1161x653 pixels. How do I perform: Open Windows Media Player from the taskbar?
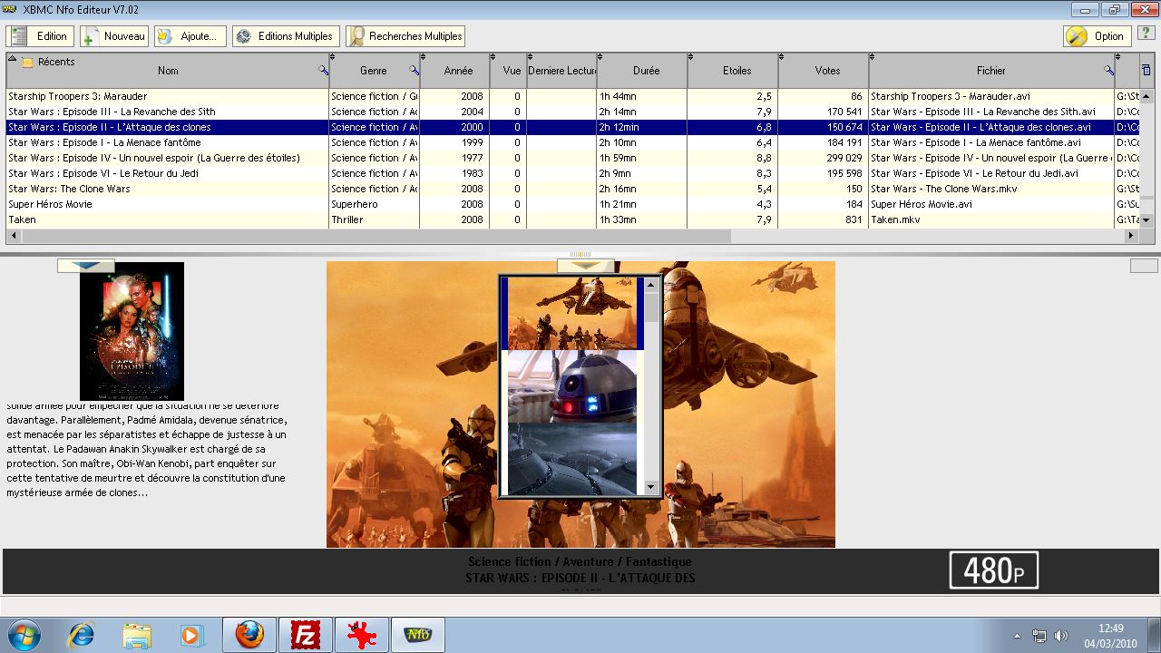[191, 635]
